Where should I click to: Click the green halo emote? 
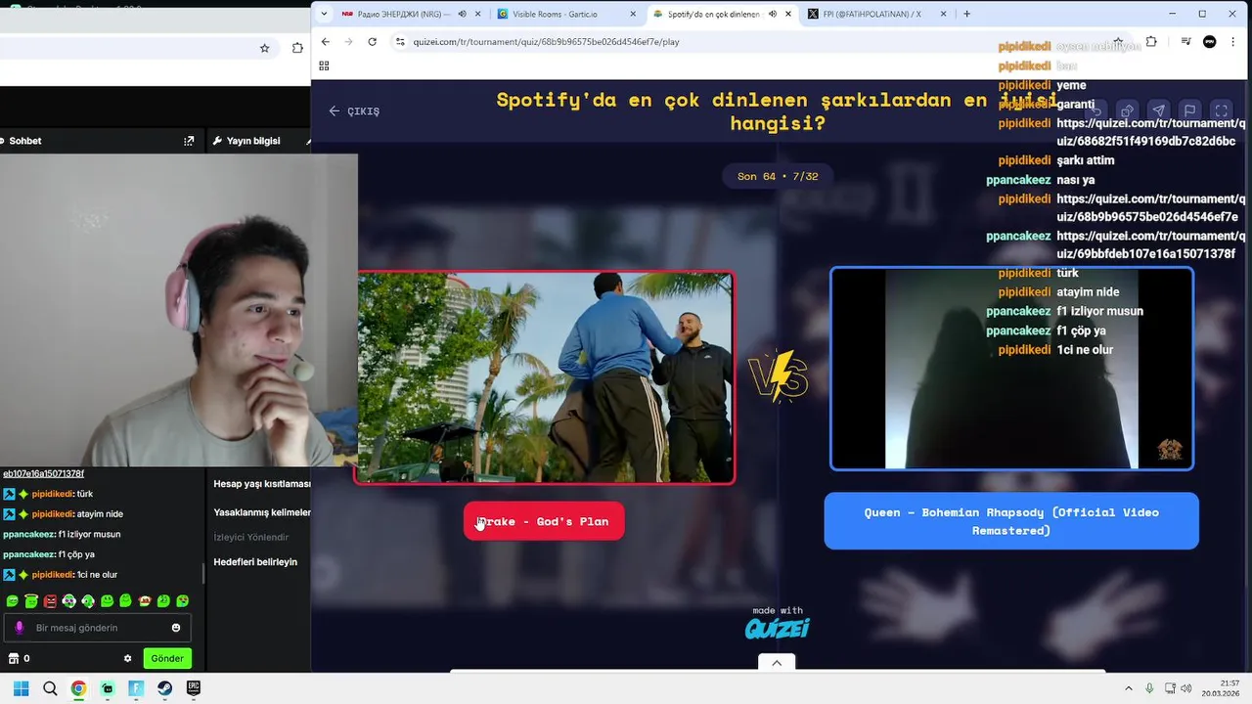point(31,601)
